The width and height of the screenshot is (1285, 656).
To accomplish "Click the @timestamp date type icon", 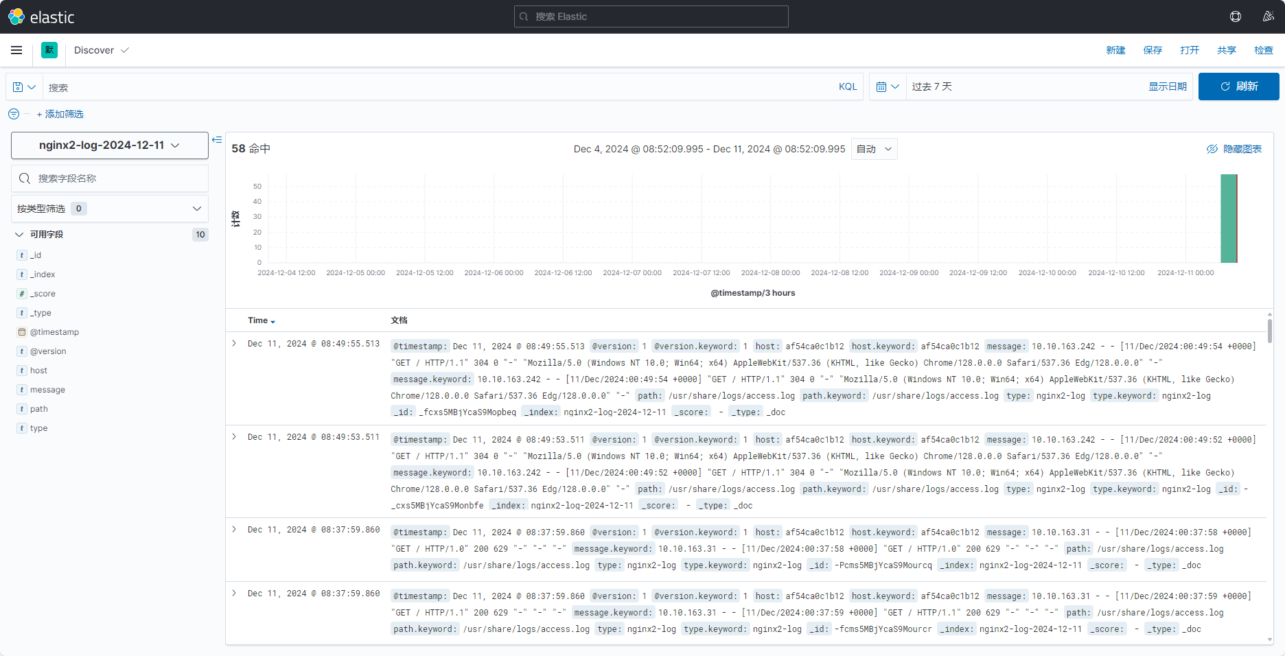I will [x=22, y=332].
